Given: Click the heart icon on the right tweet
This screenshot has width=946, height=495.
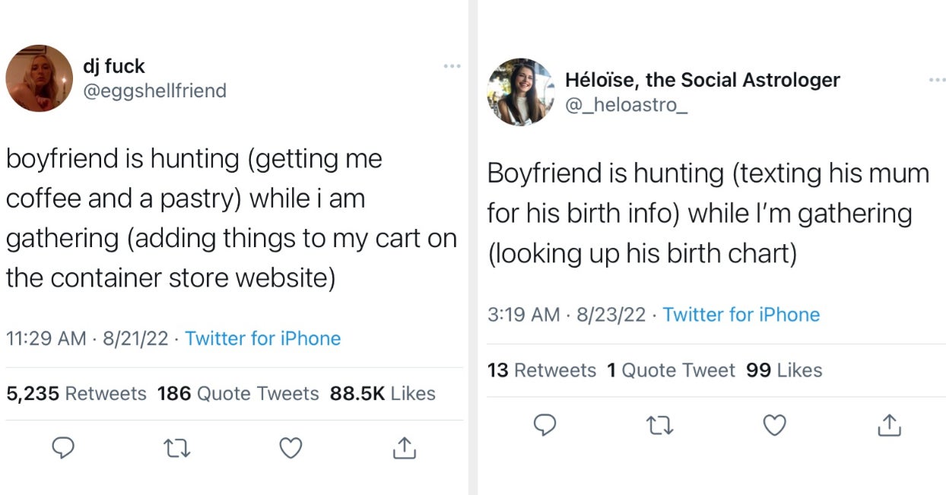Looking at the screenshot, I should coord(774,425).
